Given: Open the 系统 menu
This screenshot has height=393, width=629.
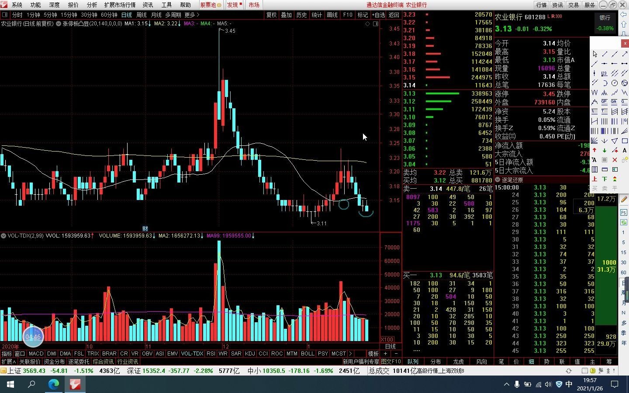Looking at the screenshot, I should pos(17,5).
